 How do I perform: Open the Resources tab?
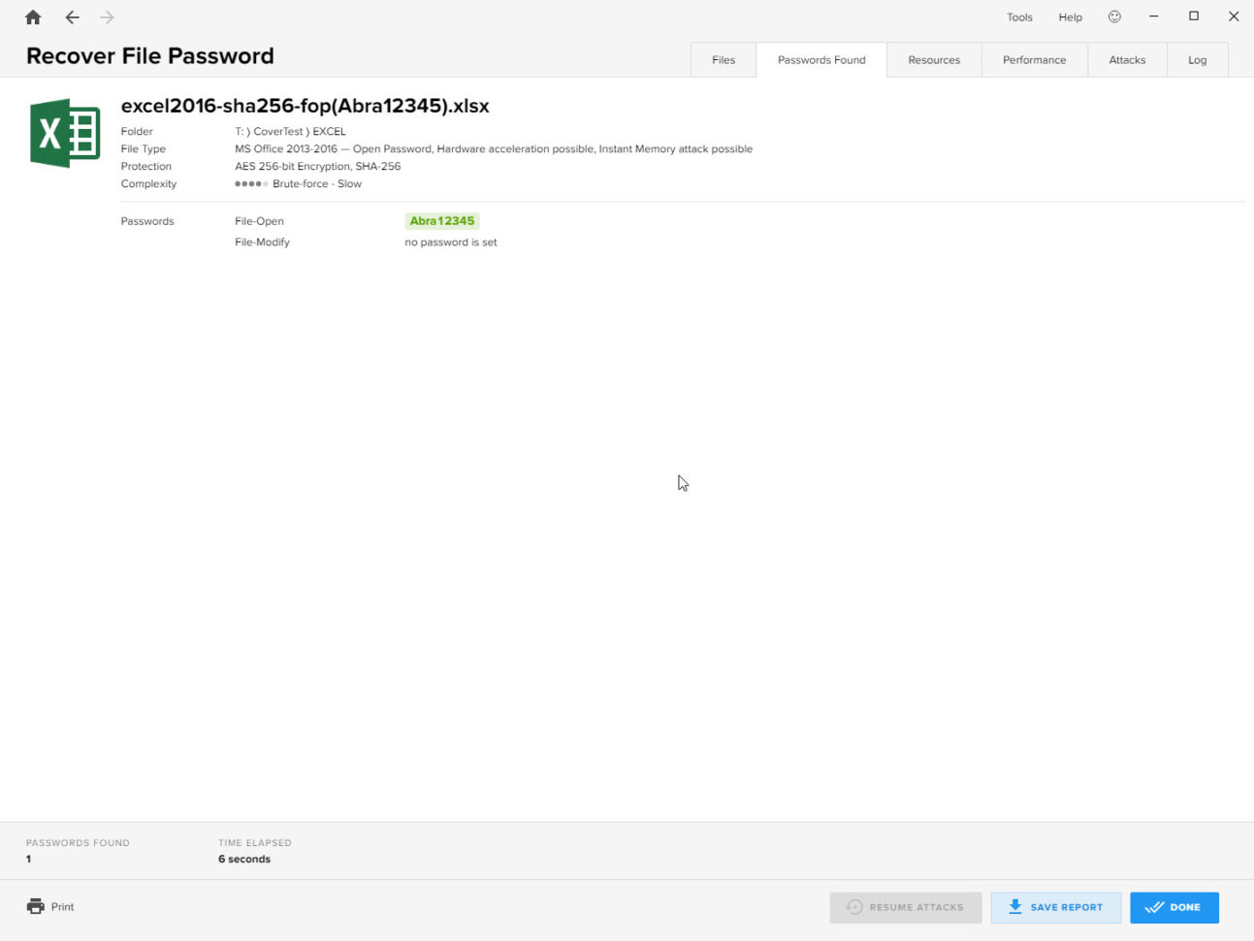(x=934, y=59)
